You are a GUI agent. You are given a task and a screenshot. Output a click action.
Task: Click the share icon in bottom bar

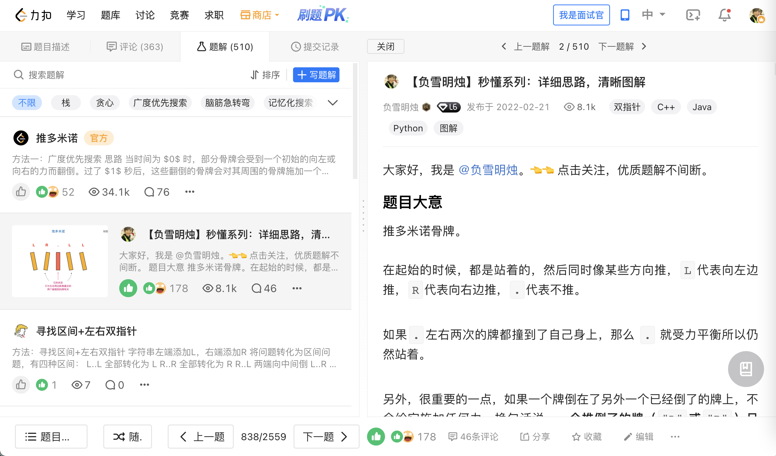click(524, 437)
